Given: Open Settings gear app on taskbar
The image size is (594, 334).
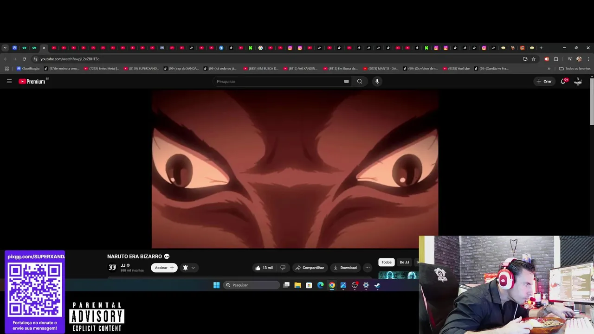Looking at the screenshot, I should 366,285.
